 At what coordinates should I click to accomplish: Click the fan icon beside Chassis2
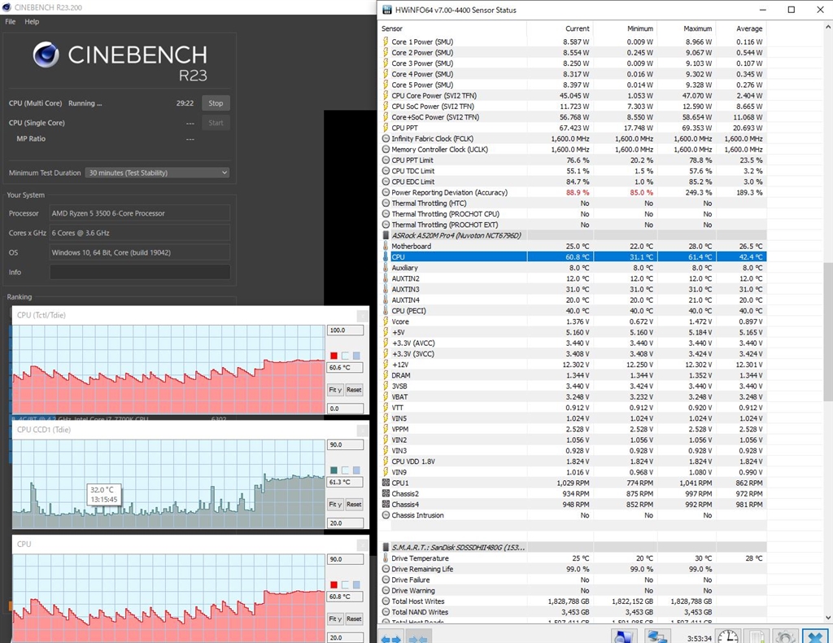pos(386,493)
